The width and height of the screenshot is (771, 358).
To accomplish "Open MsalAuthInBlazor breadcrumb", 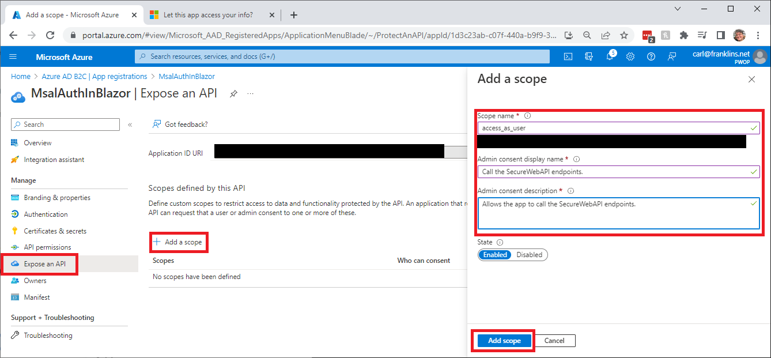I will coord(187,76).
